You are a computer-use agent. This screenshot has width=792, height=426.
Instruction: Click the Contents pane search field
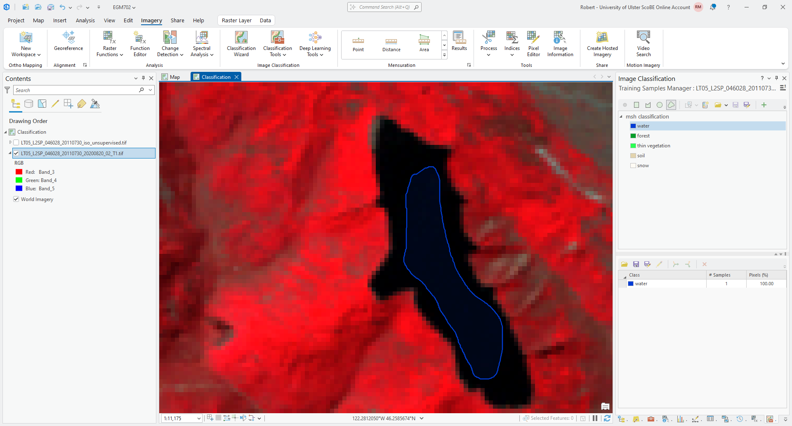click(x=76, y=90)
